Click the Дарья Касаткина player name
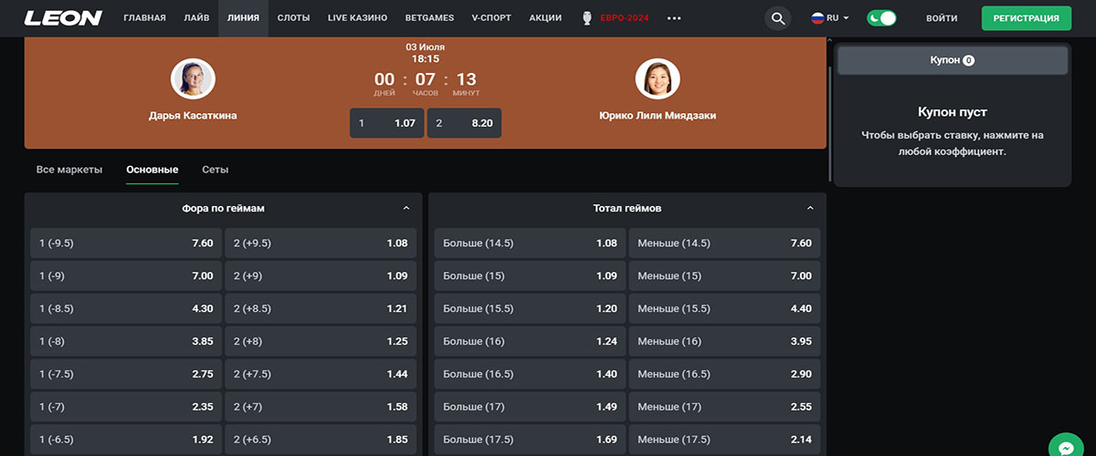The width and height of the screenshot is (1096, 456). (x=193, y=116)
